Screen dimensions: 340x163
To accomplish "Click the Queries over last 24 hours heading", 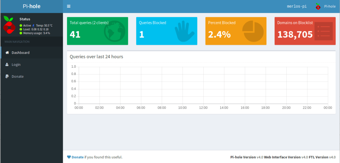I will 97,57.
